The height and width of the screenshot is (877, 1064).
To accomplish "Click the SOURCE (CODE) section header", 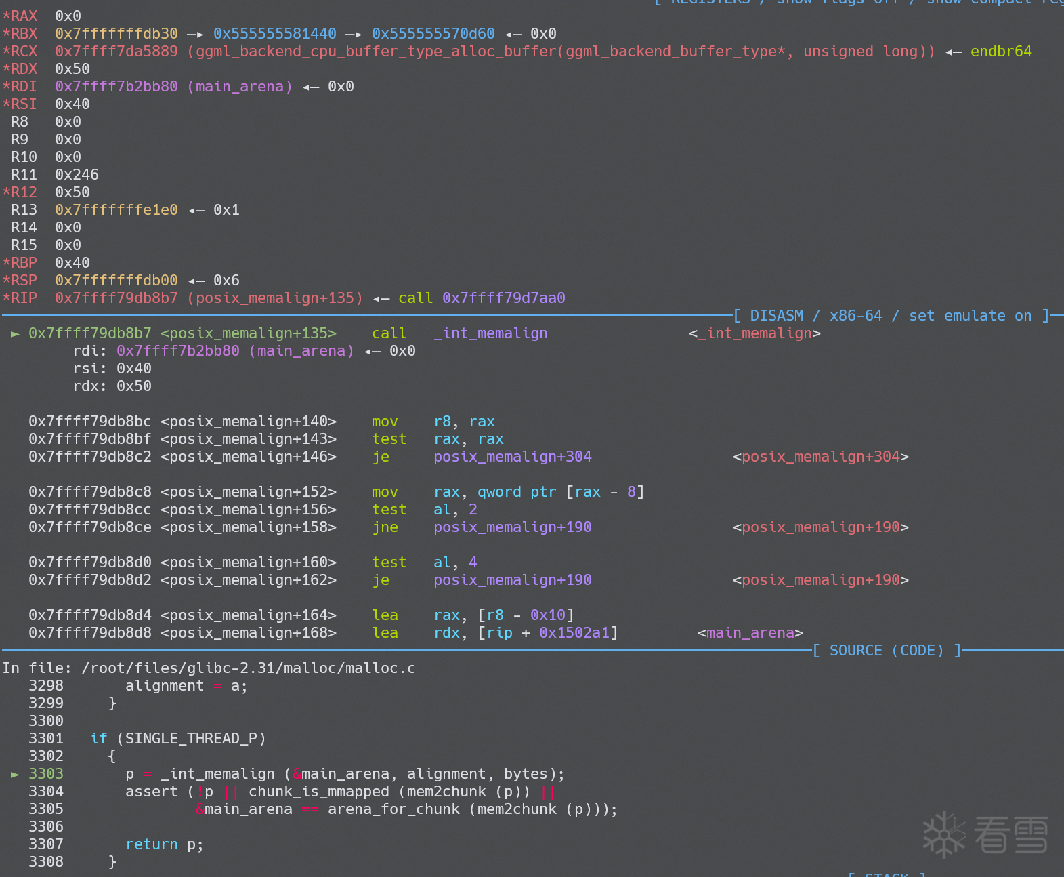I will click(887, 650).
